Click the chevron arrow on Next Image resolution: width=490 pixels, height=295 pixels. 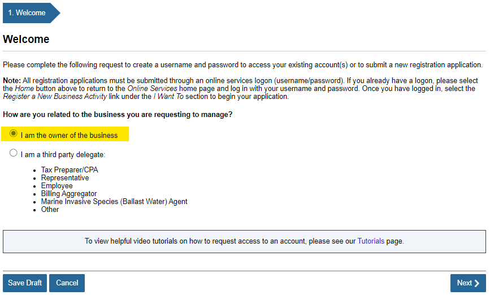(x=478, y=284)
